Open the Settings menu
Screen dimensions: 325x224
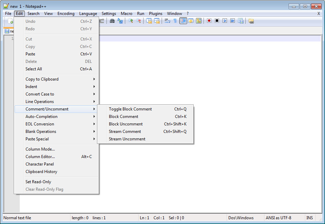(x=109, y=14)
